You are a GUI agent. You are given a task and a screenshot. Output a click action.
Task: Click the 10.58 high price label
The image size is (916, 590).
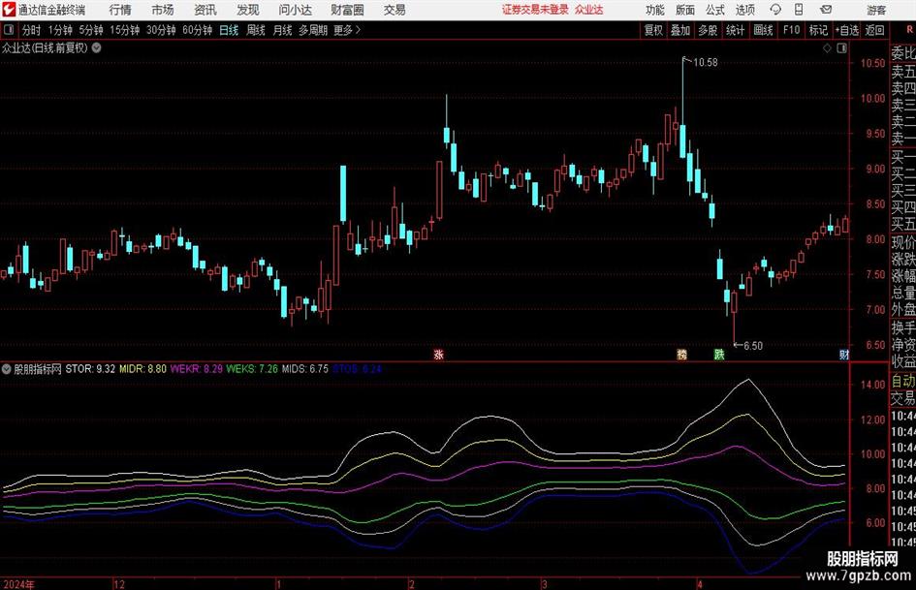[x=705, y=63]
